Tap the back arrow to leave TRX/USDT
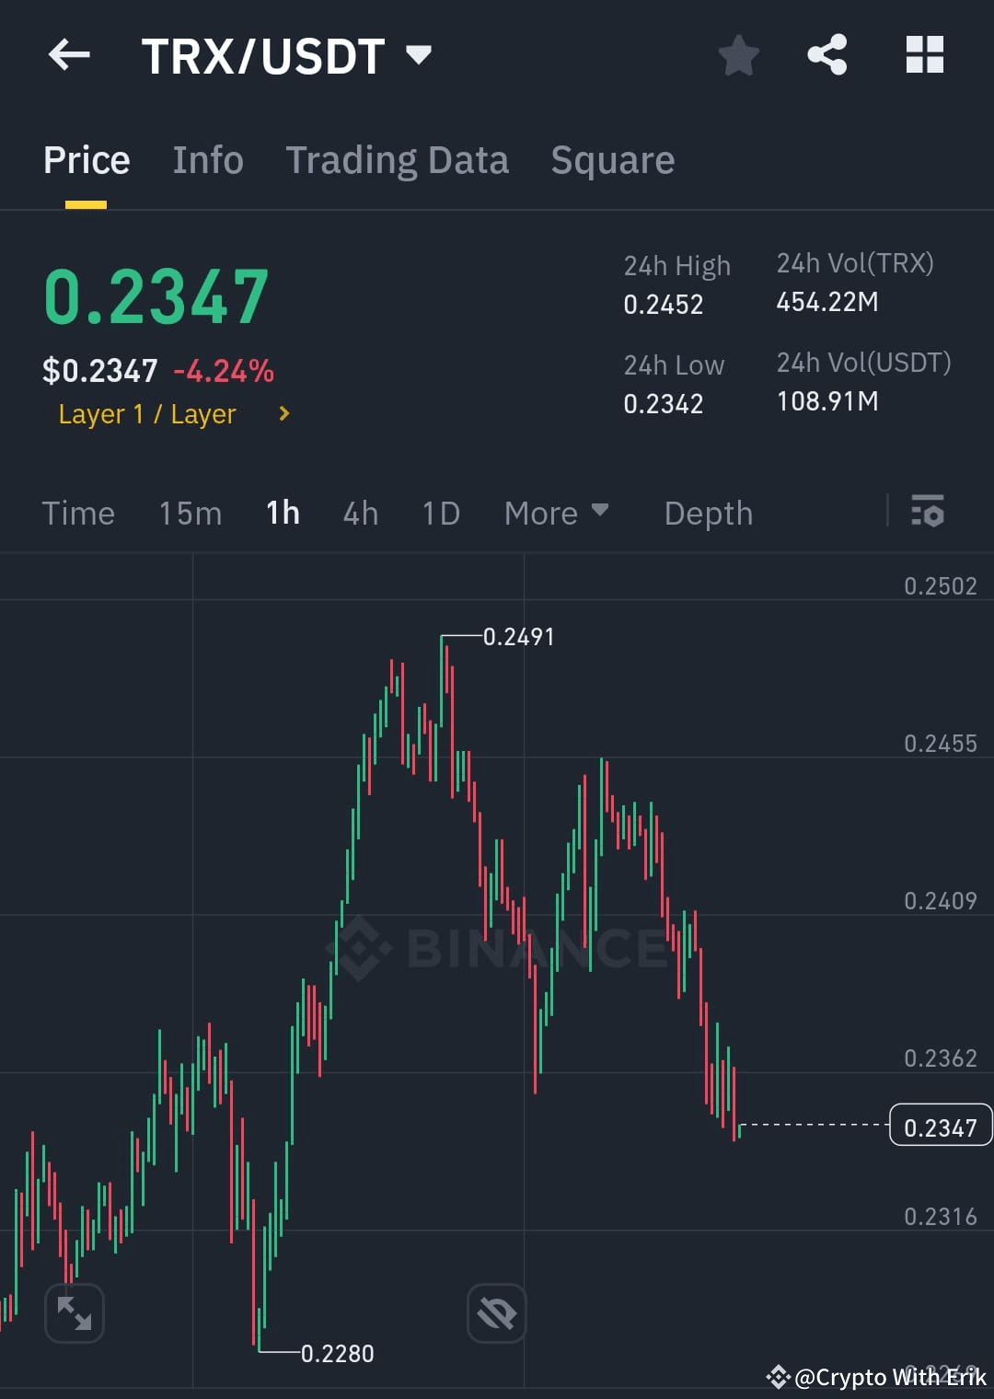Viewport: 994px width, 1399px height. point(67,55)
